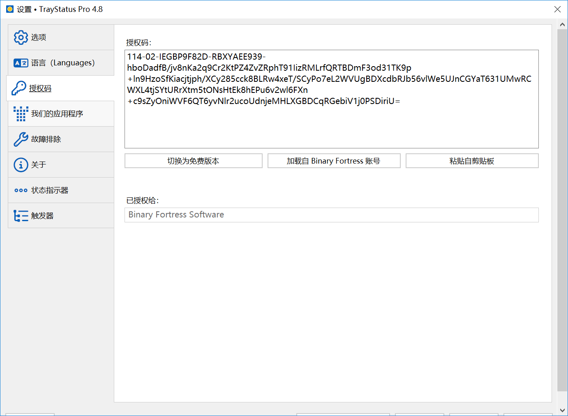Viewport: 568px width, 416px height.
Task: Go to the 故障排除 tab label
Action: pos(46,139)
